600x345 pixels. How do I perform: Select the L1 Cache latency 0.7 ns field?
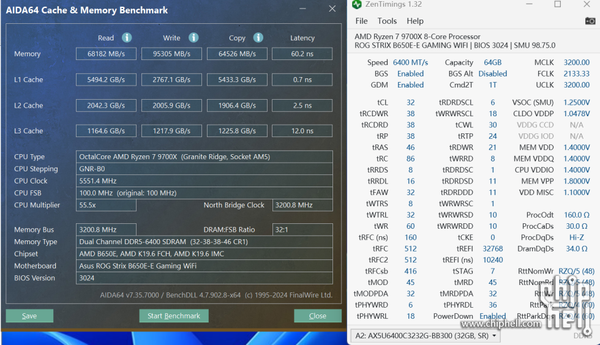pos(302,80)
